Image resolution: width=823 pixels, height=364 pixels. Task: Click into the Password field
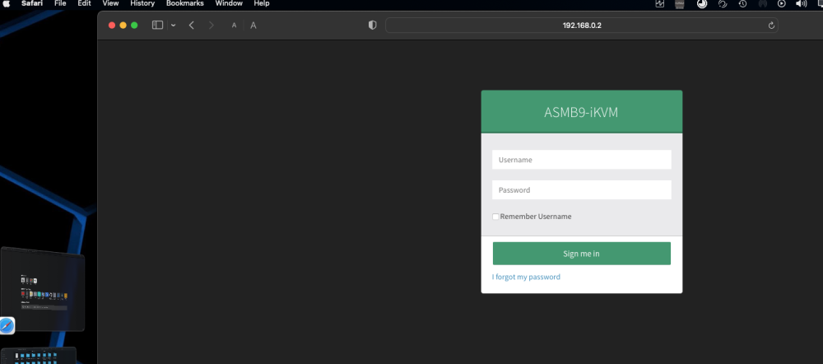coord(582,190)
